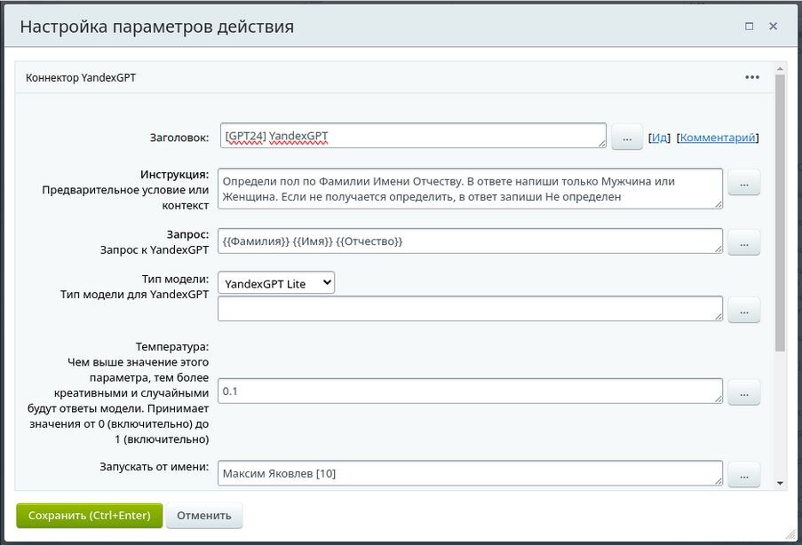Focus the Запускать от имени field

(x=470, y=473)
